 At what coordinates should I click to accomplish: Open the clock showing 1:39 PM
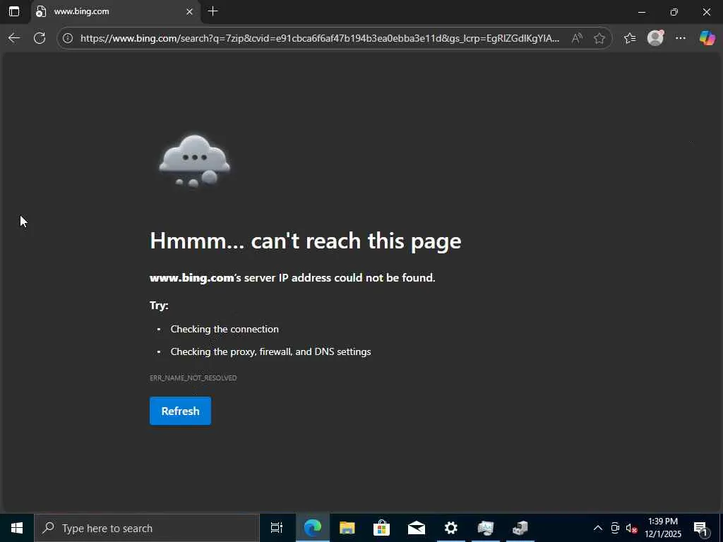pos(662,528)
